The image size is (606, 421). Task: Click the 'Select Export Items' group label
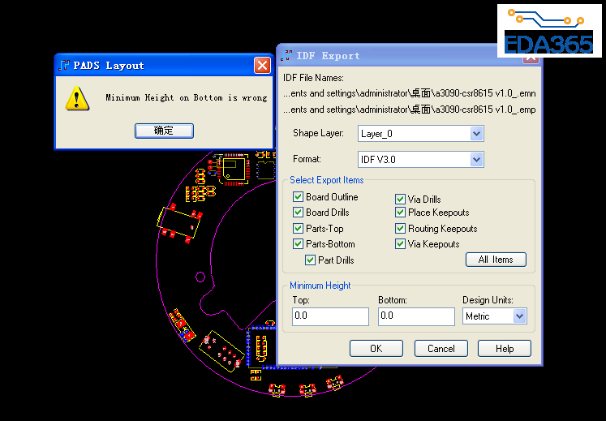[x=327, y=180]
